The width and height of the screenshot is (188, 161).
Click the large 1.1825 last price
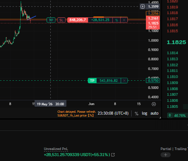pos(176,42)
